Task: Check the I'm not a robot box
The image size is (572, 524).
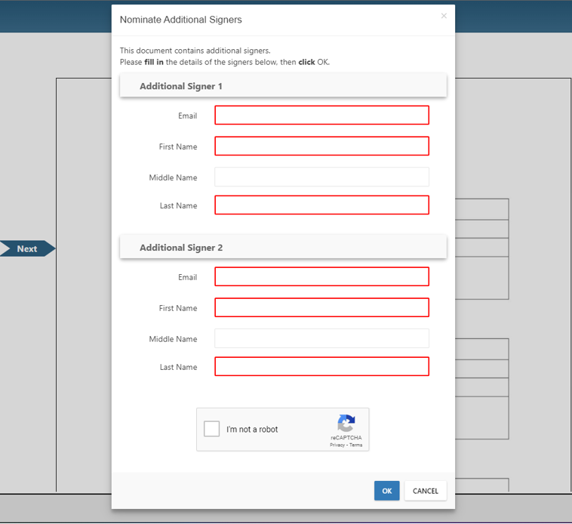Action: (212, 429)
